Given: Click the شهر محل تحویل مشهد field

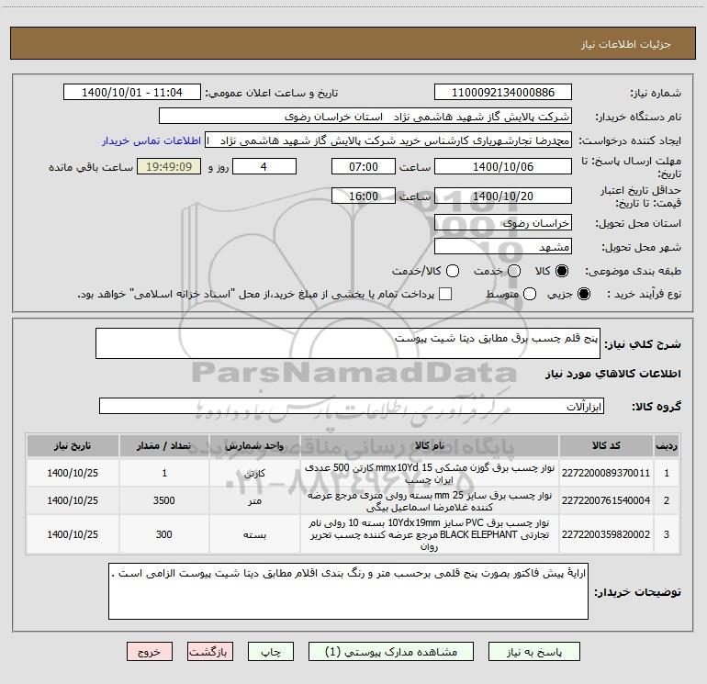Looking at the screenshot, I should 503,247.
